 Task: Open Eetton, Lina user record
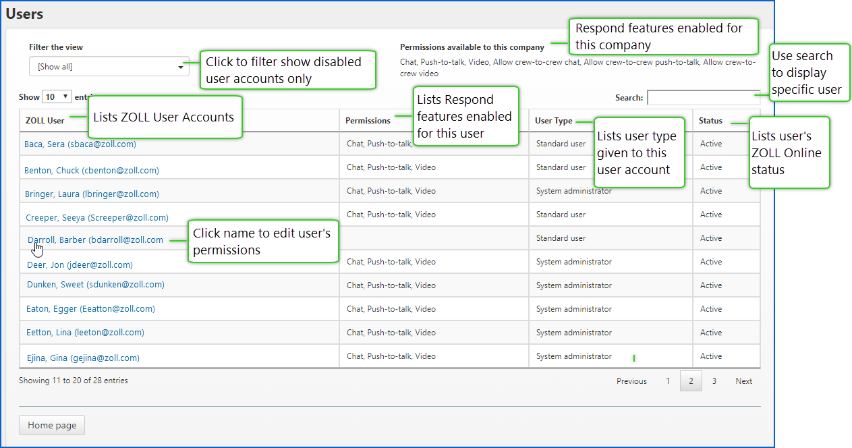coord(85,333)
